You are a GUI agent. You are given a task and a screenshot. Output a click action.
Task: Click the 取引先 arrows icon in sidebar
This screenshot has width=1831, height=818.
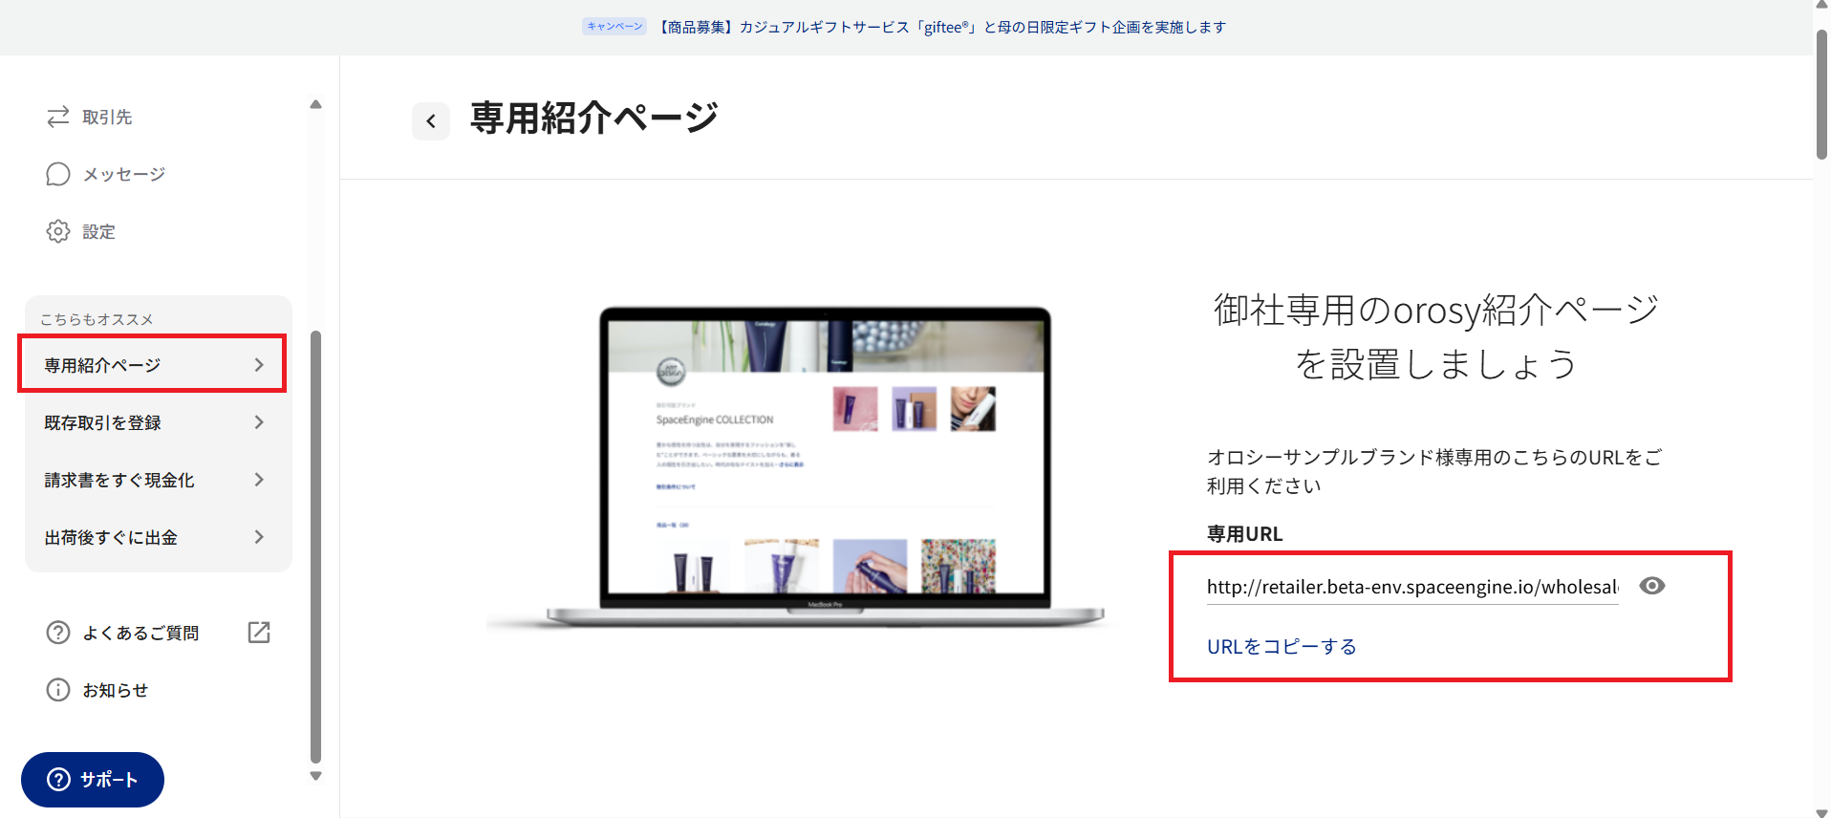click(x=58, y=117)
